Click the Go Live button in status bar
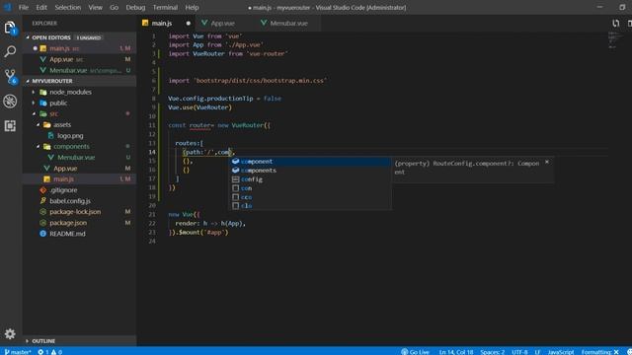Image resolution: width=632 pixels, height=355 pixels. pyautogui.click(x=415, y=352)
